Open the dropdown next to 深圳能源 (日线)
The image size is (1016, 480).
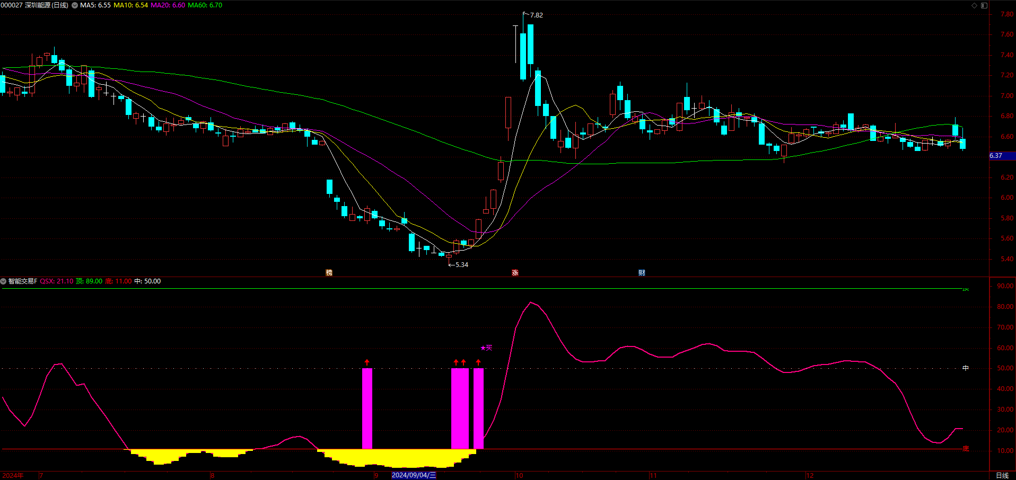coord(75,5)
